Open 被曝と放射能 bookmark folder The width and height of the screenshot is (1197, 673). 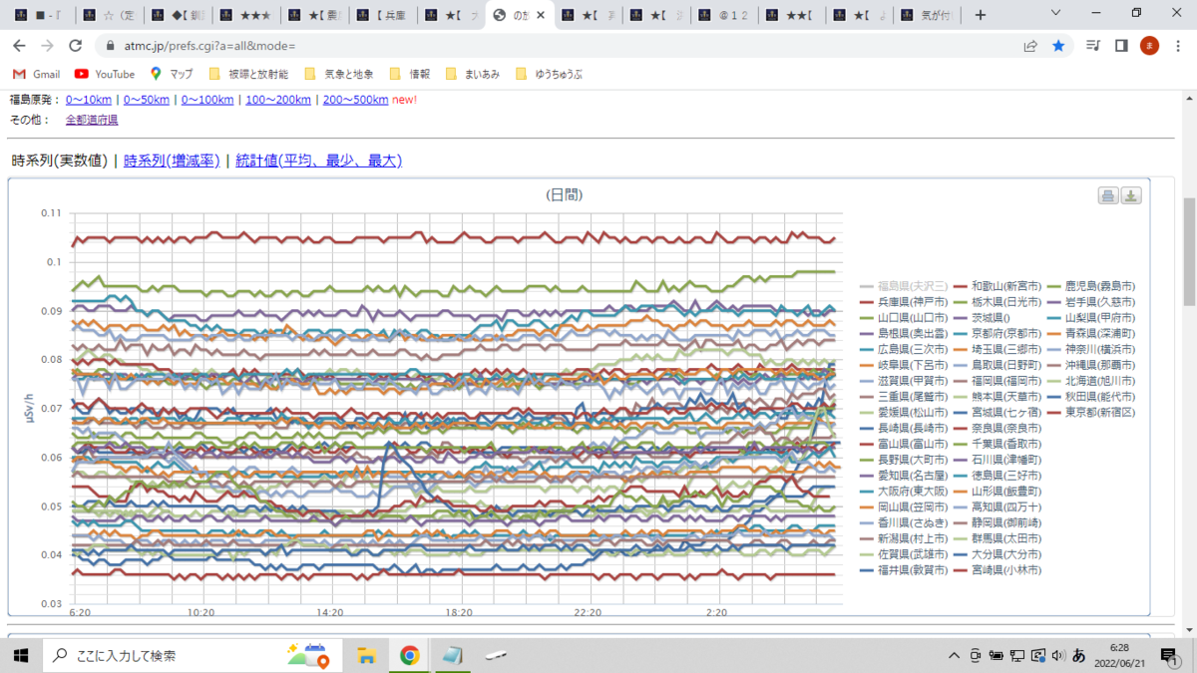coord(247,74)
